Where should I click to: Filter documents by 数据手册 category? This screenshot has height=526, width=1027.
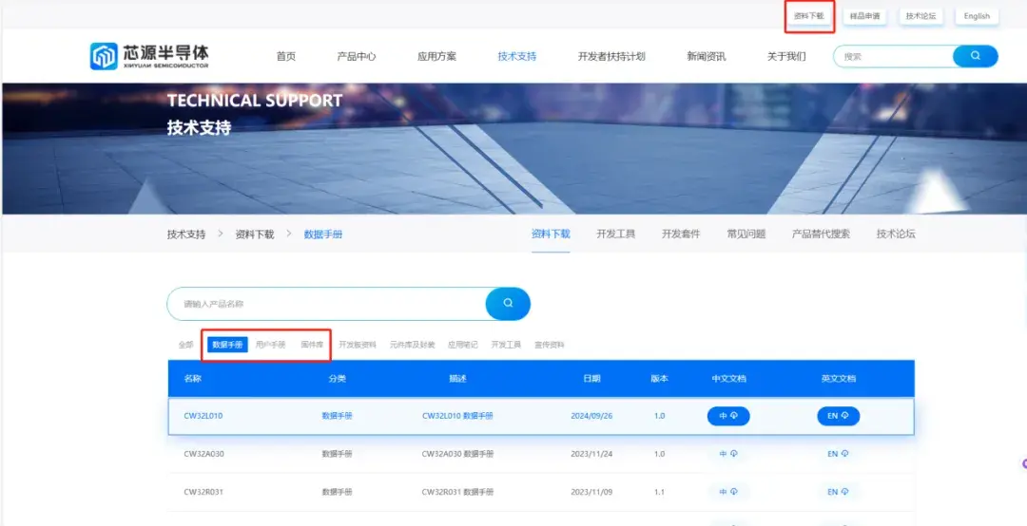228,345
